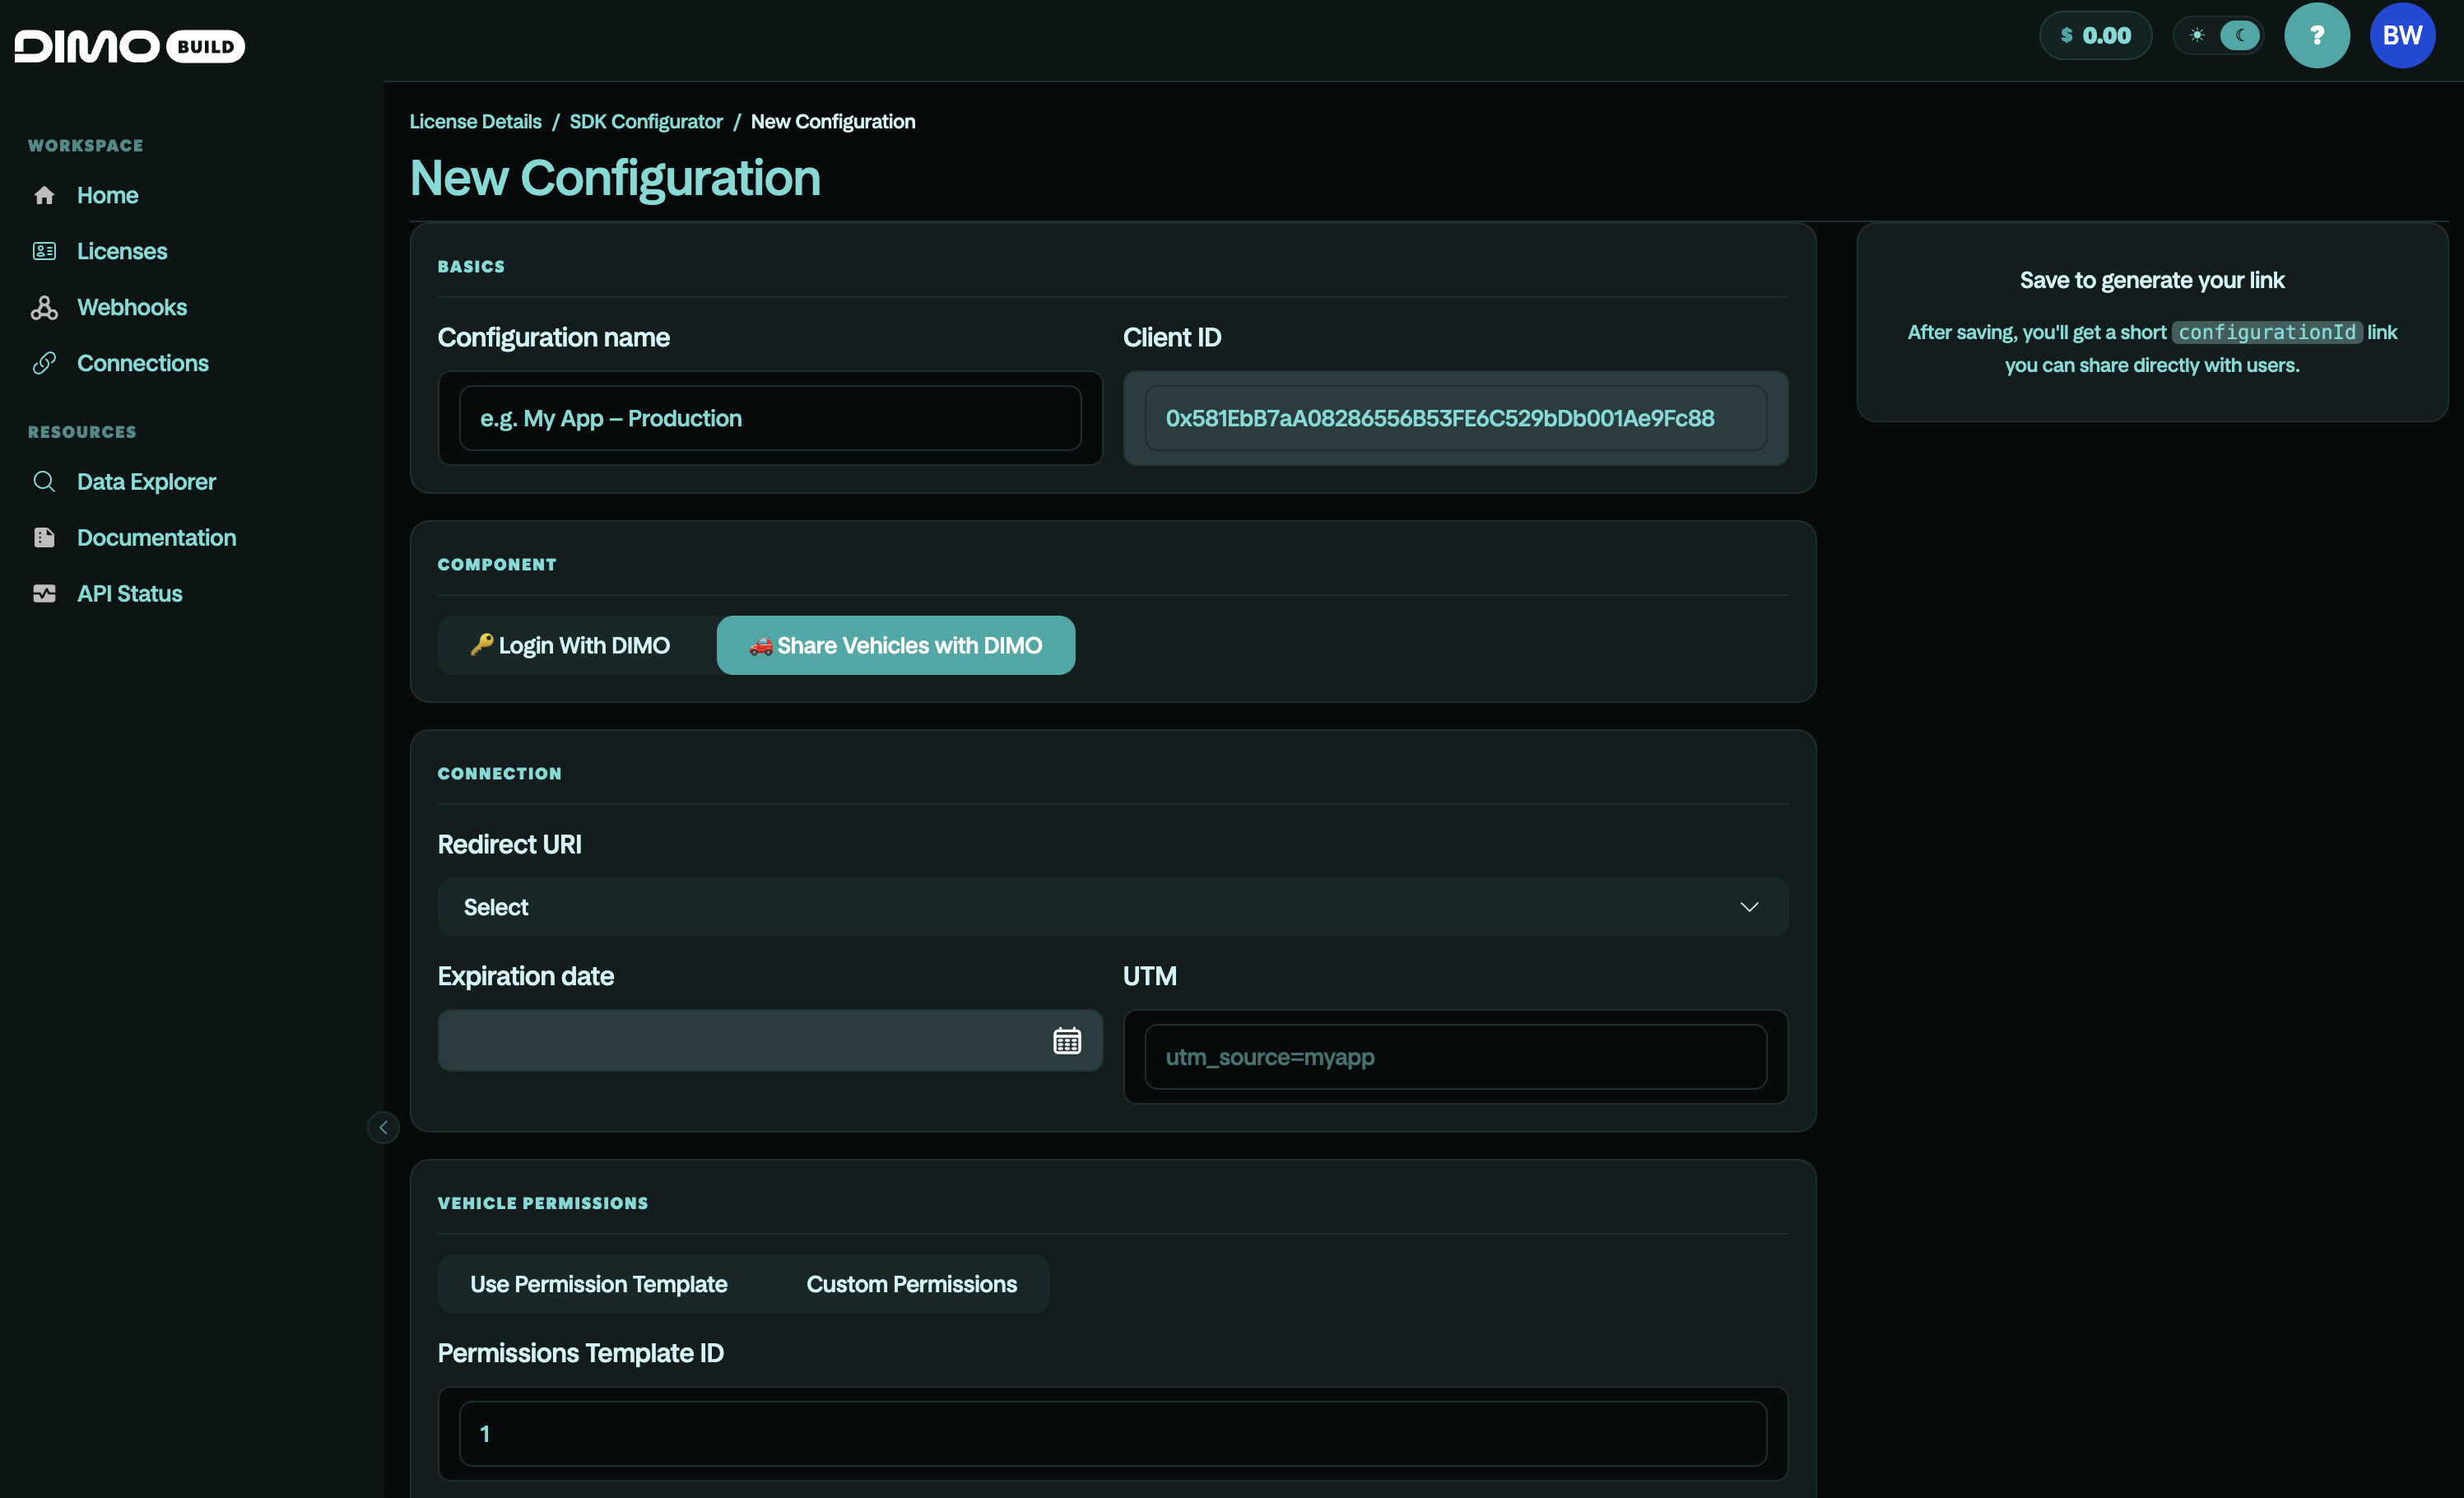This screenshot has height=1498, width=2464.
Task: Go to Home in the sidebar
Action: 107,195
